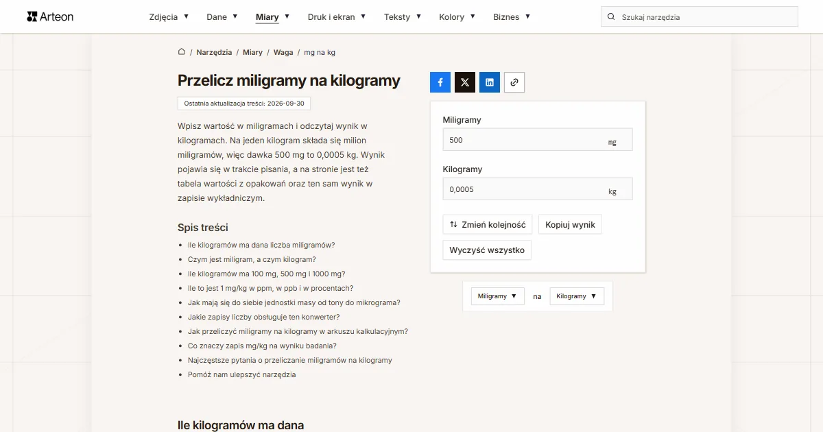Jump to 'Jak mają się do siebie jednostki masy' section
Viewport: 823px width, 432px height.
[294, 302]
